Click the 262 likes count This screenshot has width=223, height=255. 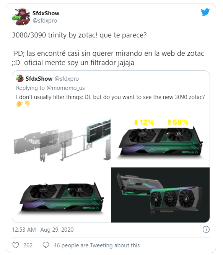(28, 245)
